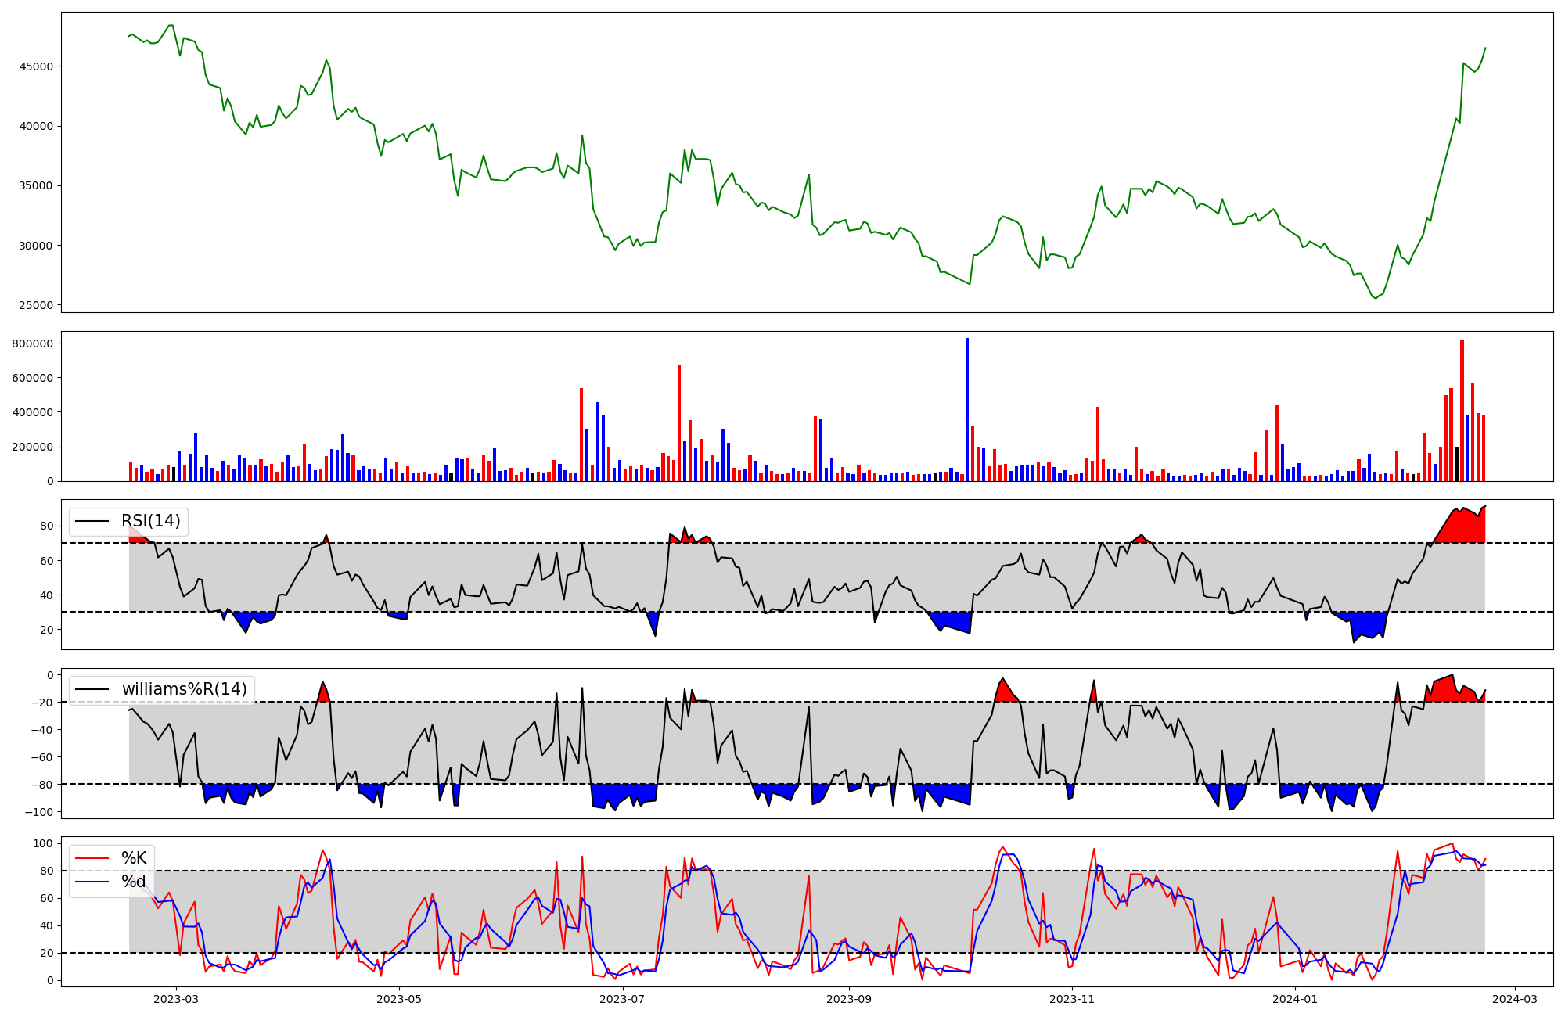The height and width of the screenshot is (1017, 1565).
Task: Click the red %K legend line sample
Action: pyautogui.click(x=92, y=858)
